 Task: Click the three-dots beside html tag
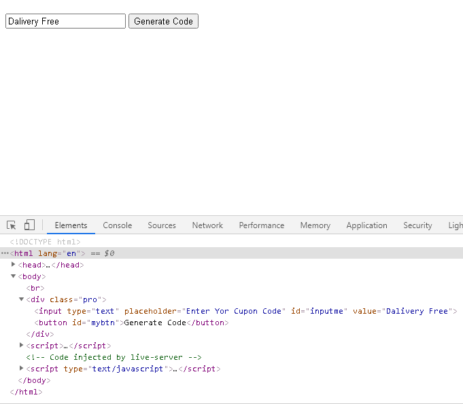(x=5, y=253)
